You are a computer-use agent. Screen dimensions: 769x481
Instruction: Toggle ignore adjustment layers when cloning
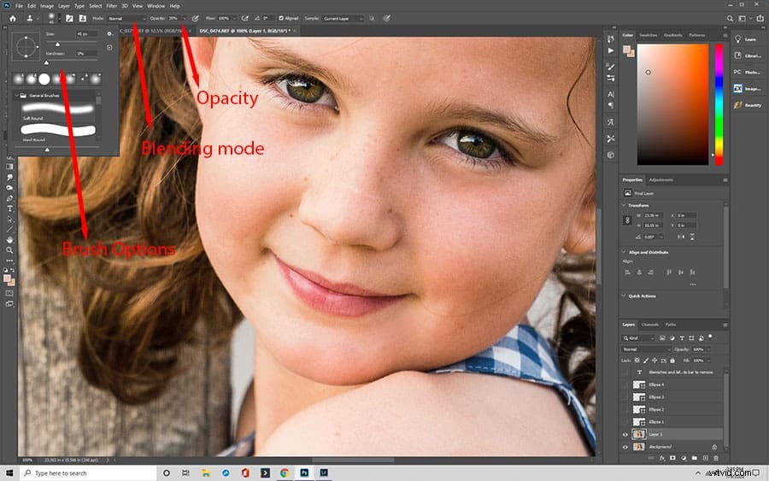pyautogui.click(x=372, y=19)
